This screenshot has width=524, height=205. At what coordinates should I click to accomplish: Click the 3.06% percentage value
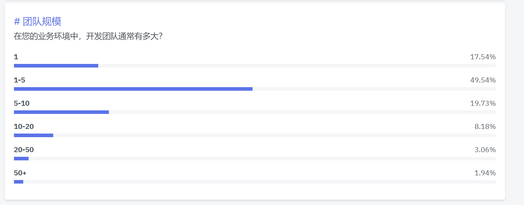click(485, 150)
